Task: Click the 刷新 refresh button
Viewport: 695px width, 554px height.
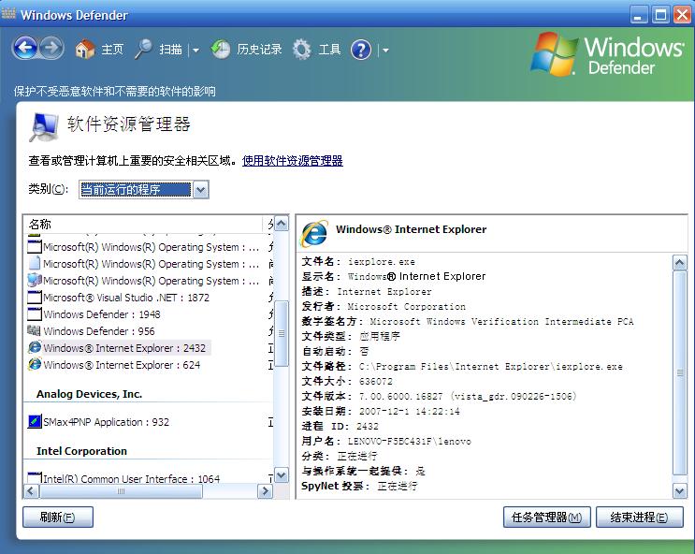Action: 58,518
